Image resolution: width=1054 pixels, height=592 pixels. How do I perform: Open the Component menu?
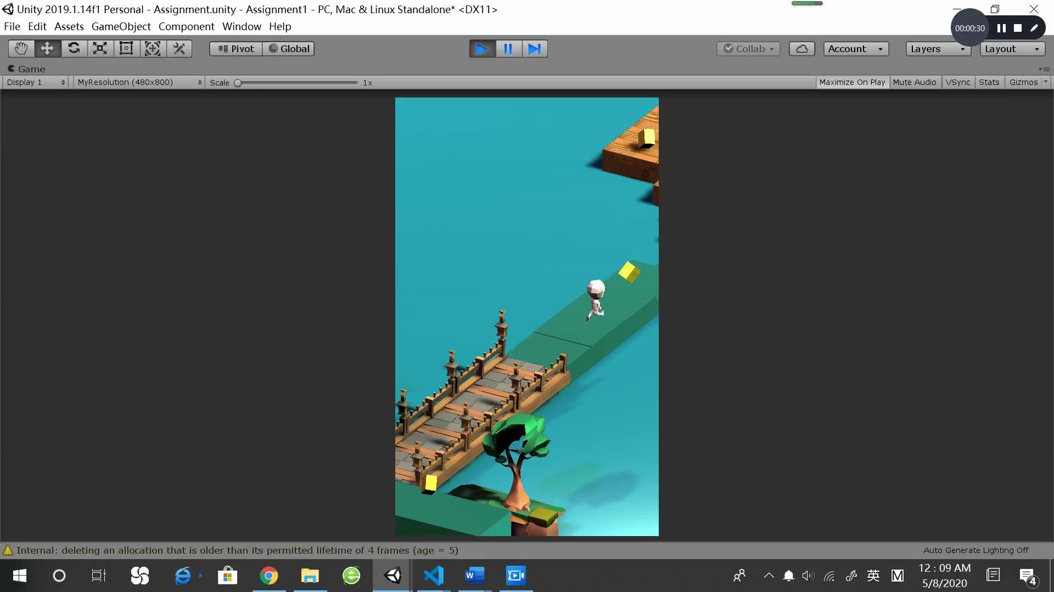[x=186, y=26]
